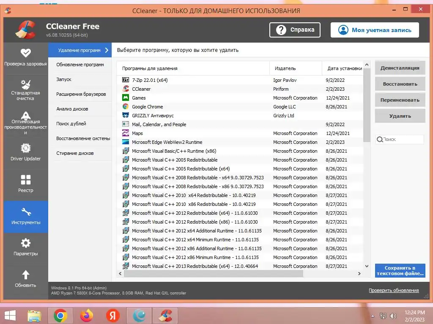Screen dimensions: 433x324
Task: Click publisher Grizzly Ltd cell
Action: point(284,116)
